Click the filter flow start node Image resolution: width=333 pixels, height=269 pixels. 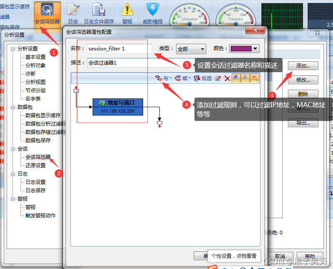coord(76,91)
